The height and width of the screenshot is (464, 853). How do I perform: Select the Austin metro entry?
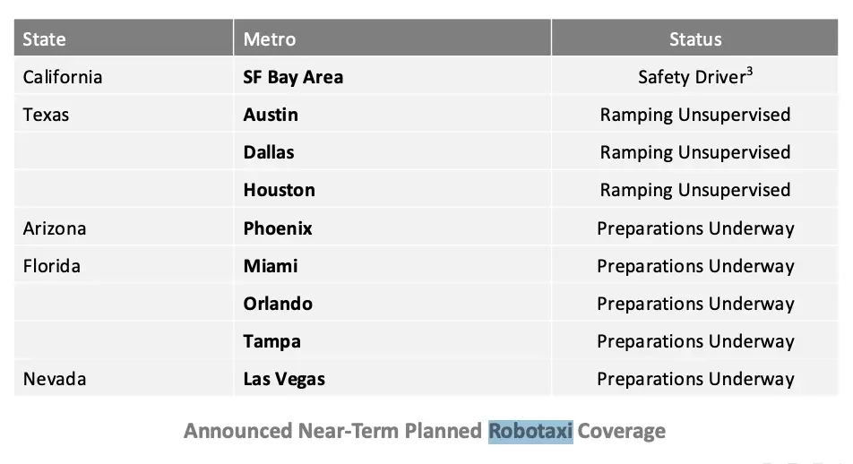[x=271, y=115]
